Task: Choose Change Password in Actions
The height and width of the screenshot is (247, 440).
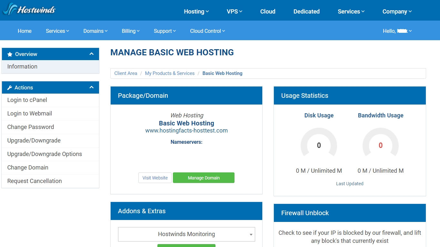Action: 50,127
